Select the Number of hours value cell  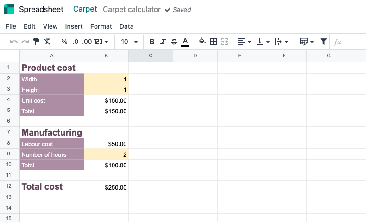(106, 154)
